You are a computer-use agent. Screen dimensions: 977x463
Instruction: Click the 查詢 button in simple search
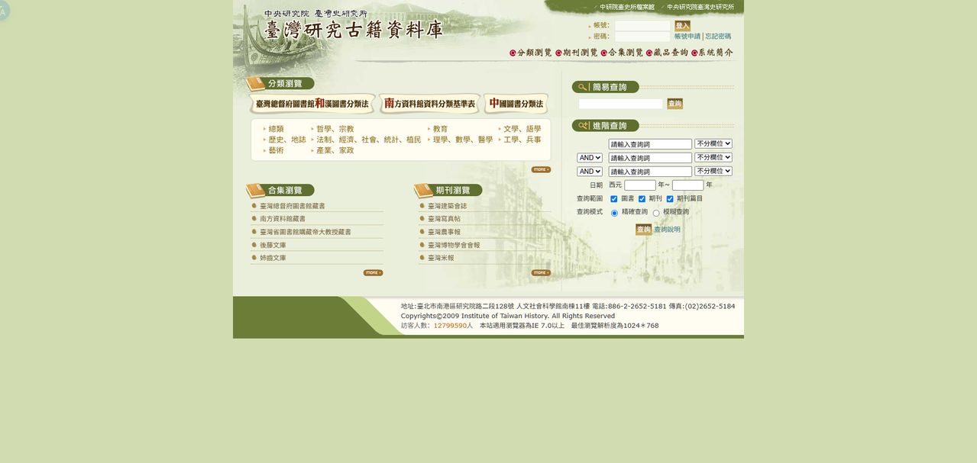coord(675,104)
